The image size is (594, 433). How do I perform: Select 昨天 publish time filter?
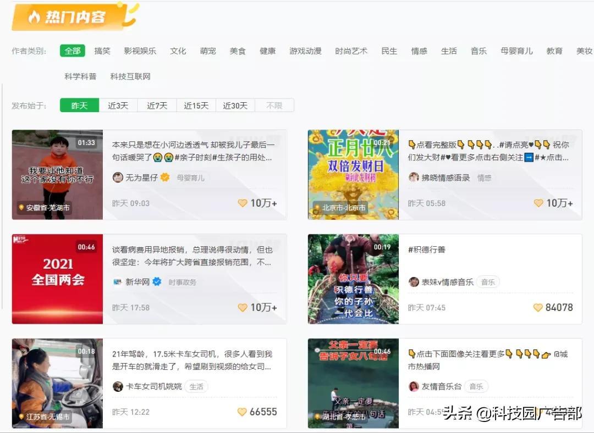(x=79, y=105)
